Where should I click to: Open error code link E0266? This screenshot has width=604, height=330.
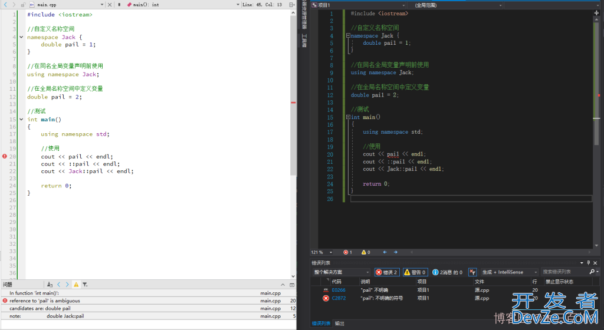338,290
